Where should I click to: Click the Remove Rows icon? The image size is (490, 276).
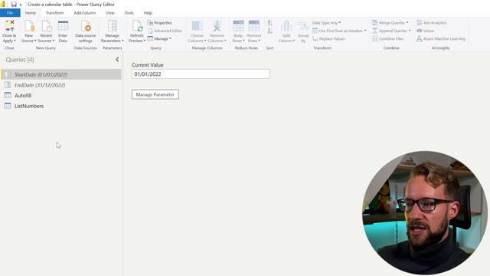click(254, 26)
